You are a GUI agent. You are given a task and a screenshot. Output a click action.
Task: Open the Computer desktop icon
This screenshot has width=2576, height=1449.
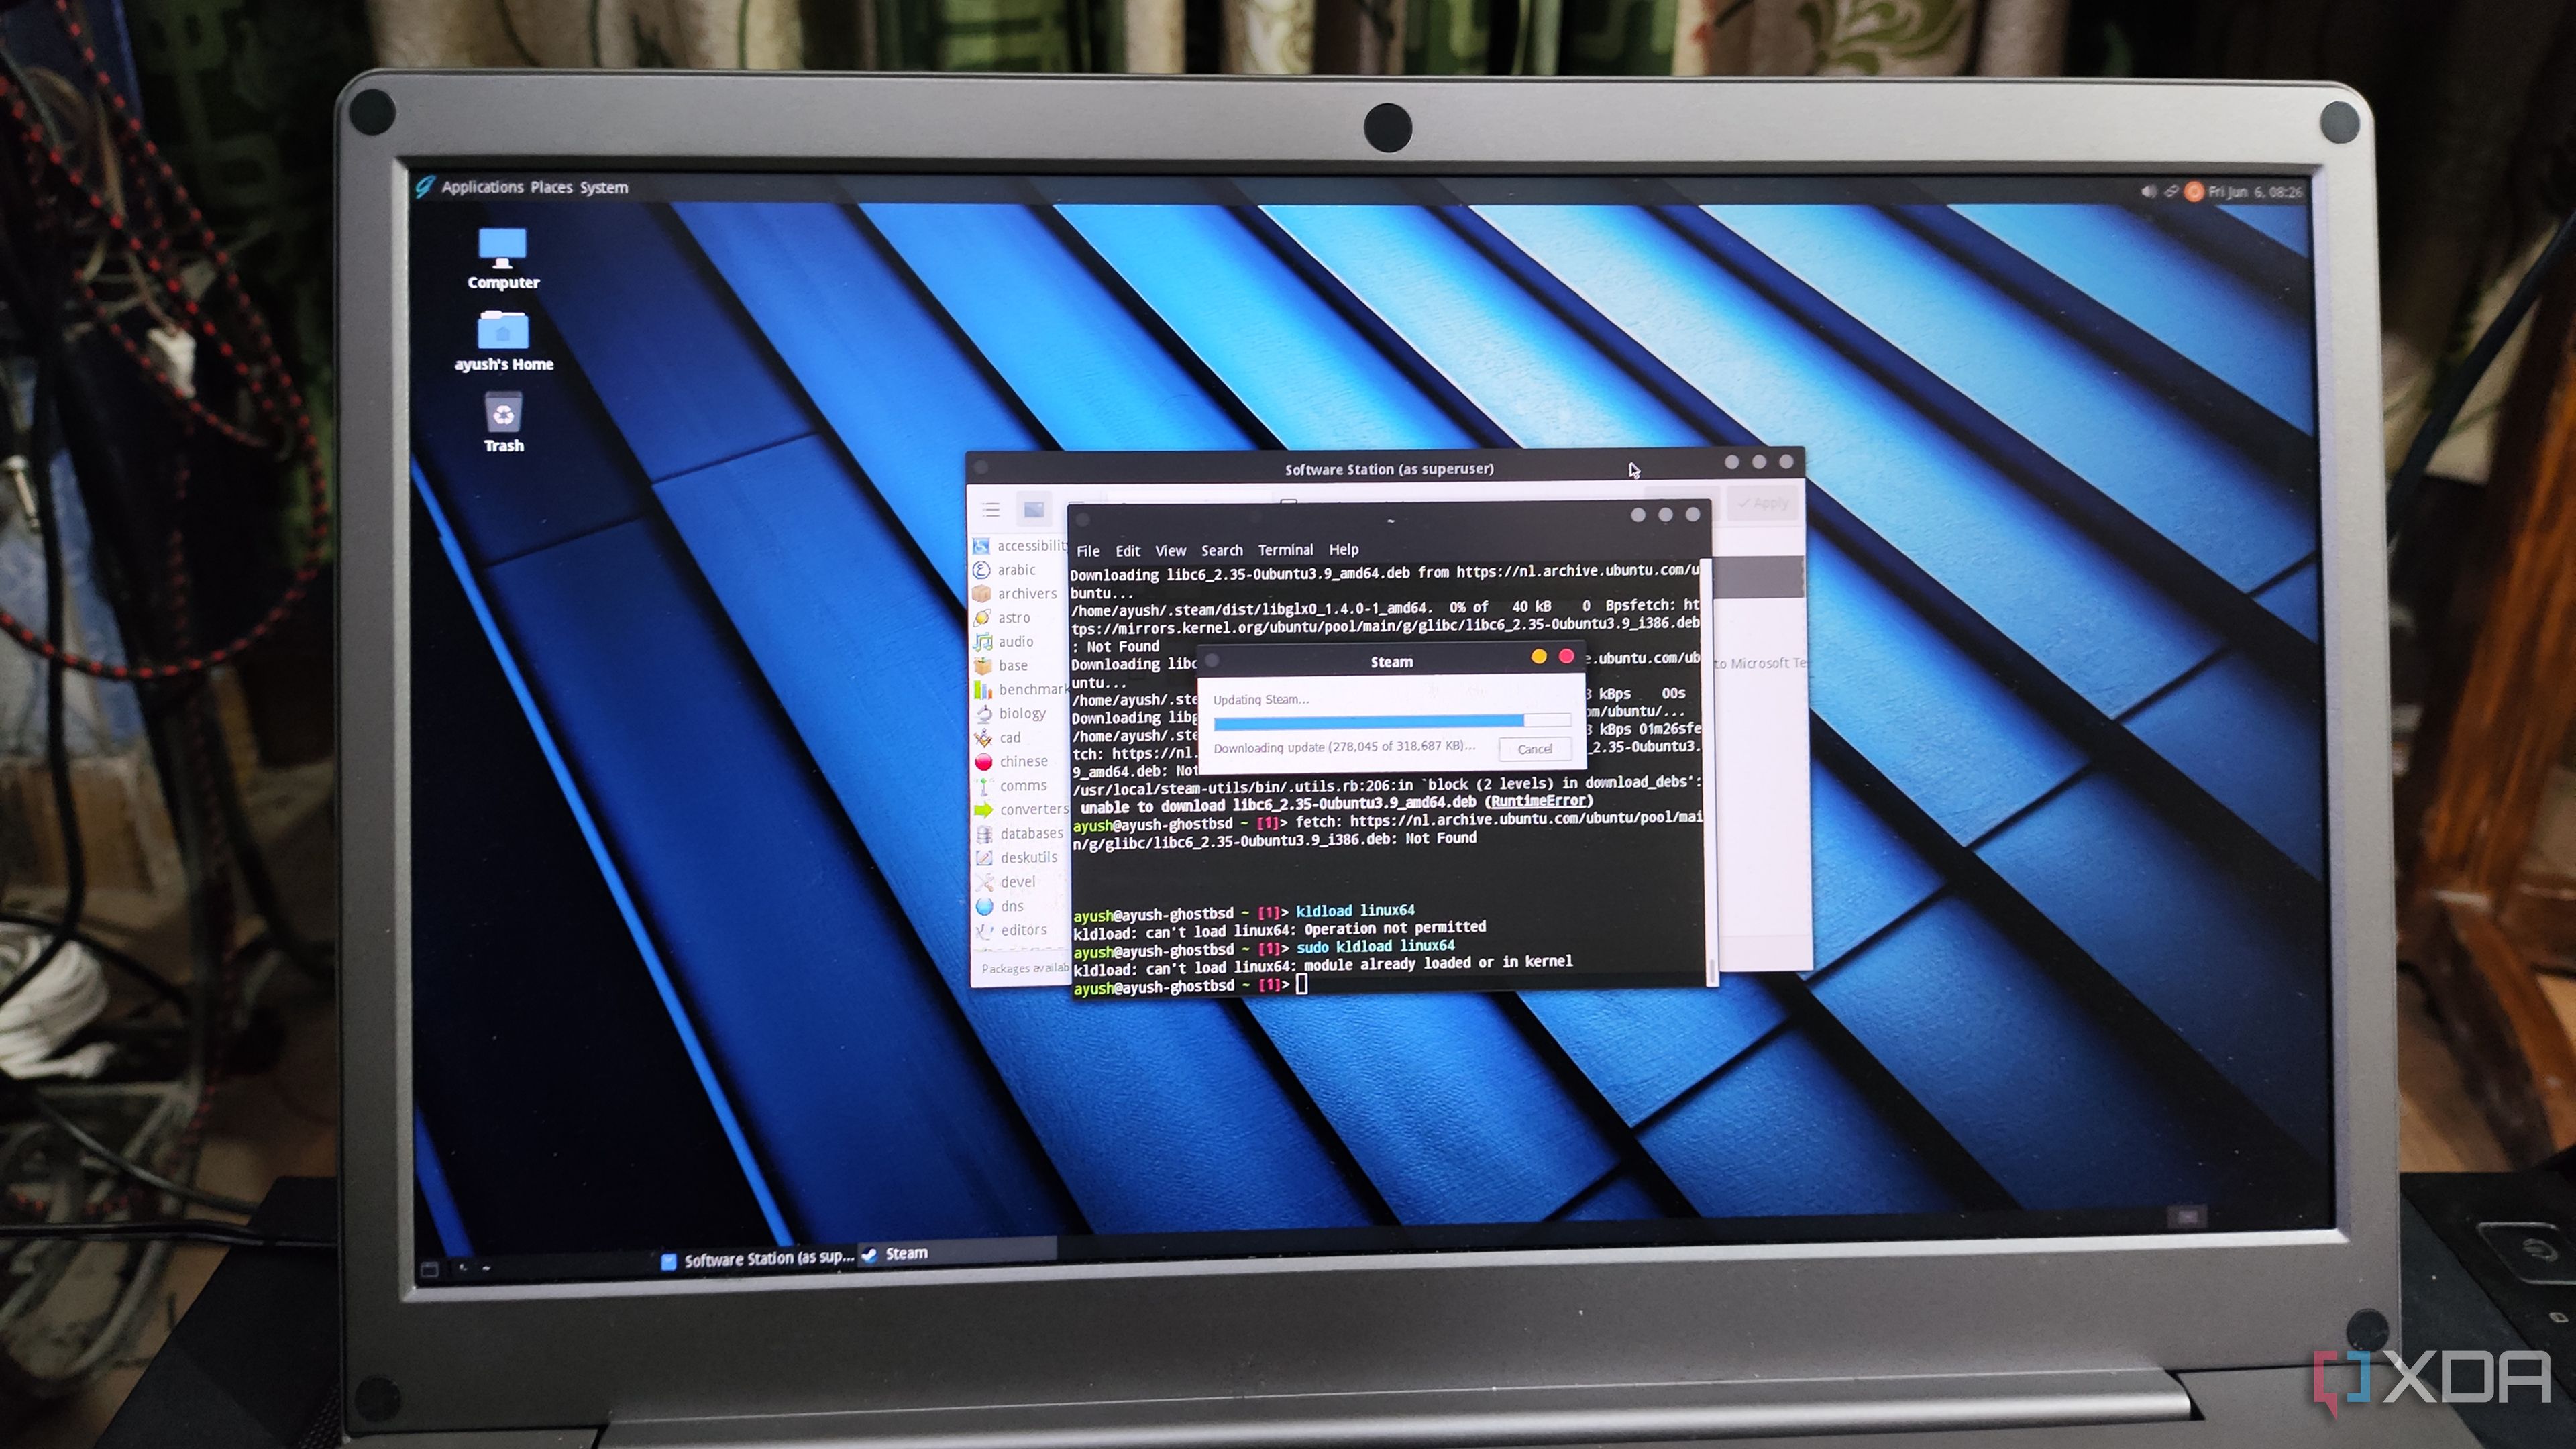[x=503, y=258]
